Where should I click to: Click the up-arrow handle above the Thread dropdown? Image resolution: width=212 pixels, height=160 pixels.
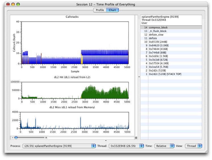[106, 141]
